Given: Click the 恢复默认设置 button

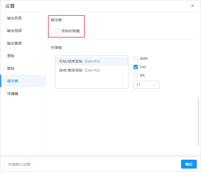Looking at the screenshot, I should pyautogui.click(x=19, y=164).
